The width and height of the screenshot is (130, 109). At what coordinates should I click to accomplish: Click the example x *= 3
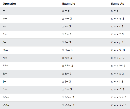[67, 34]
